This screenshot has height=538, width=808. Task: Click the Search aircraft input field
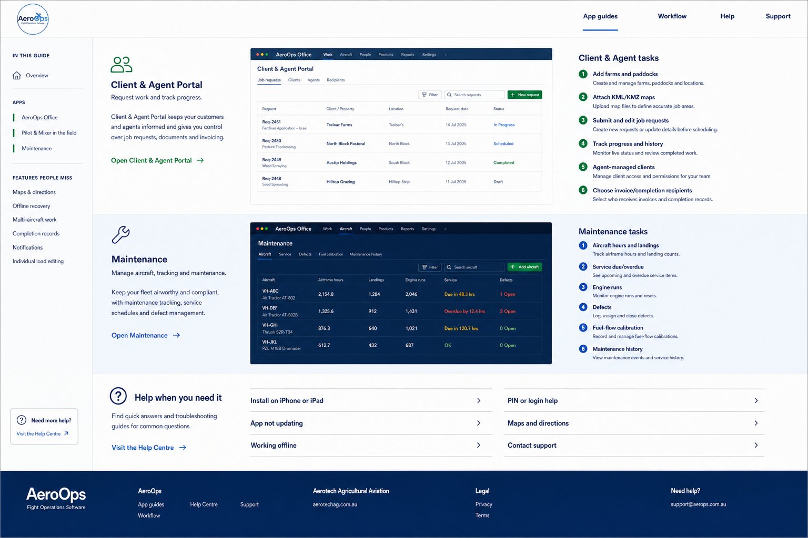coord(474,267)
